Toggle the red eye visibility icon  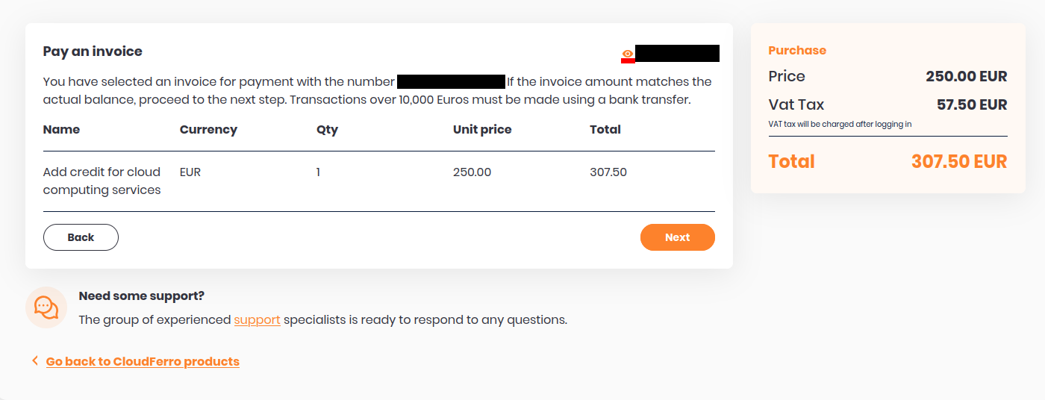[x=628, y=54]
